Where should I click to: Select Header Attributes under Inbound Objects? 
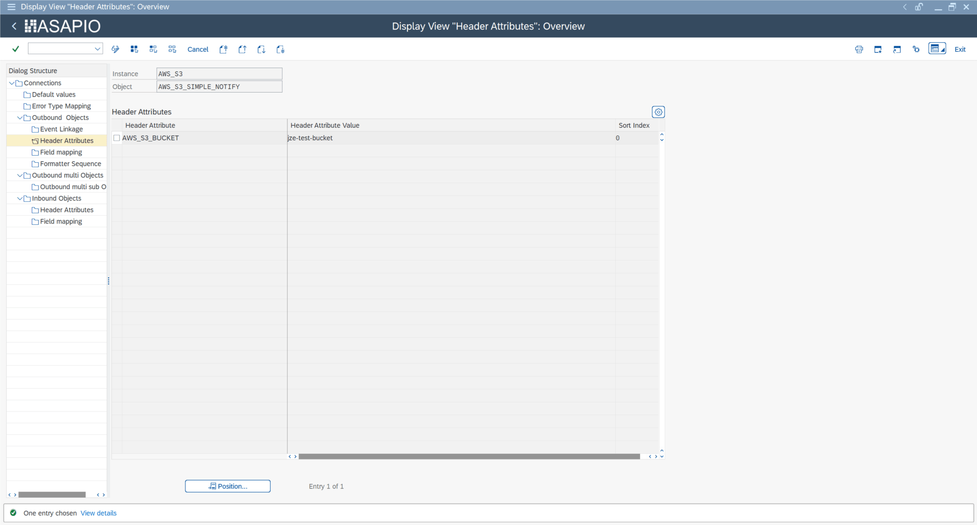[67, 210]
